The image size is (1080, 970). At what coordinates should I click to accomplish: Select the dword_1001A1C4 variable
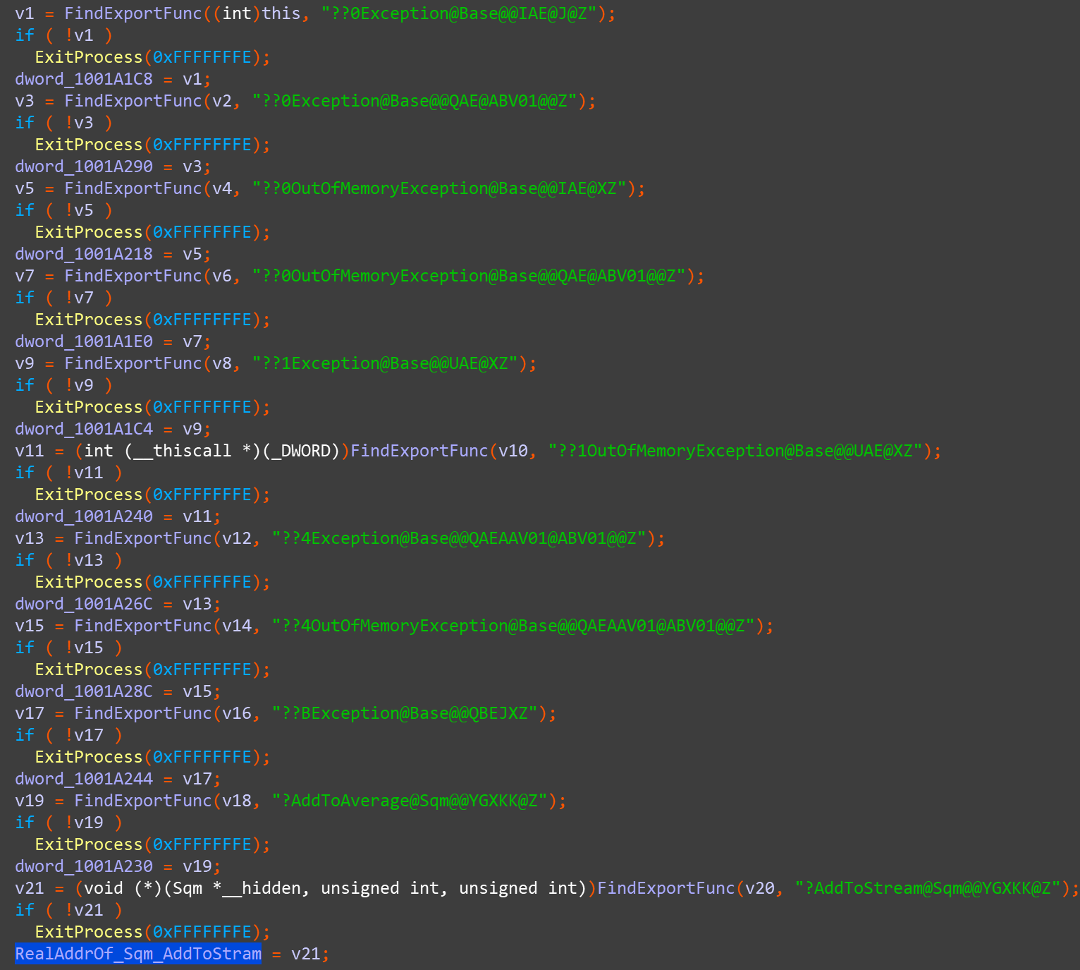click(83, 429)
